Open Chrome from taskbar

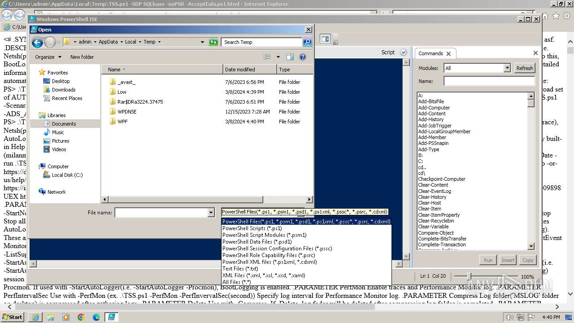coord(81,317)
